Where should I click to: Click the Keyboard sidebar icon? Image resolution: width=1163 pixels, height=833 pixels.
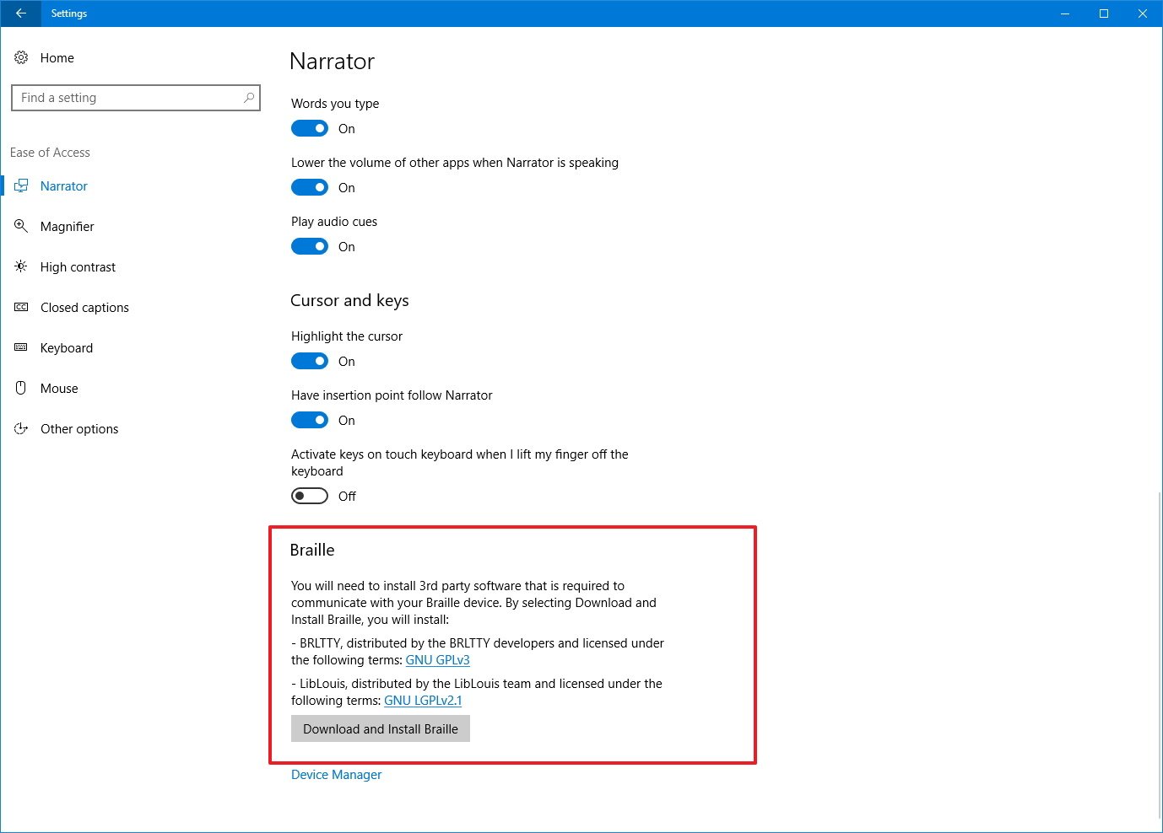pos(21,348)
